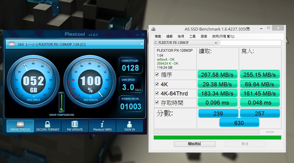Image resolution: width=294 pixels, height=163 pixels.
Task: Open the 檢視 (View) menu
Action: pyautogui.click(x=181, y=36)
